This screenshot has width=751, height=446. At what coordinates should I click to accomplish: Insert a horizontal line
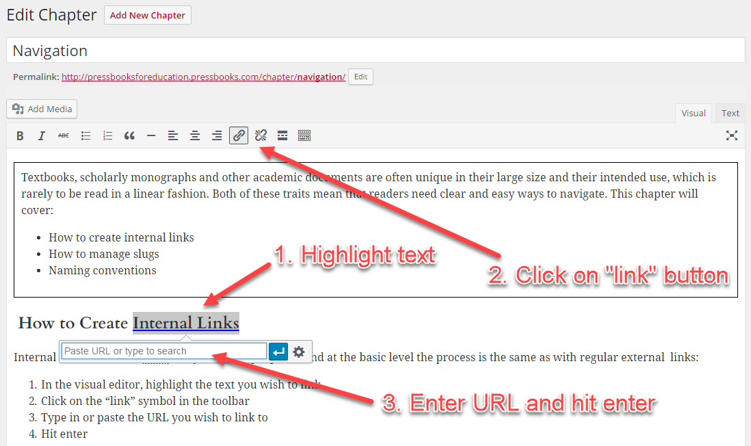click(151, 136)
